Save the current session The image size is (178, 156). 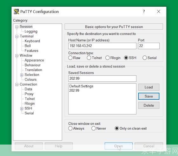149,96
